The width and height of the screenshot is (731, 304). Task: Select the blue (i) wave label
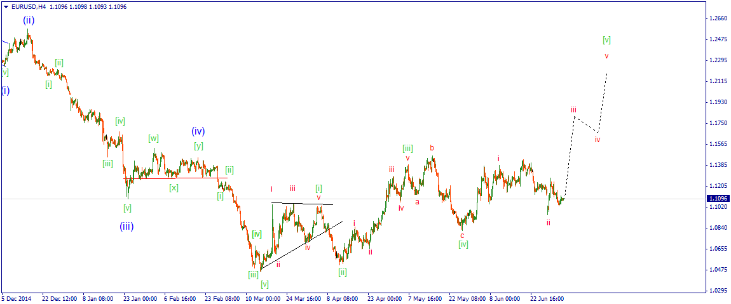[x=5, y=90]
